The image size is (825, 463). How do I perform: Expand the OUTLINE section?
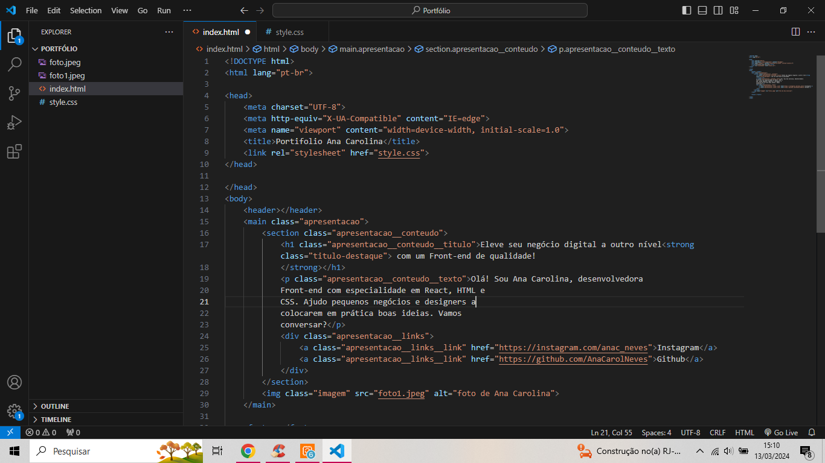click(x=106, y=406)
